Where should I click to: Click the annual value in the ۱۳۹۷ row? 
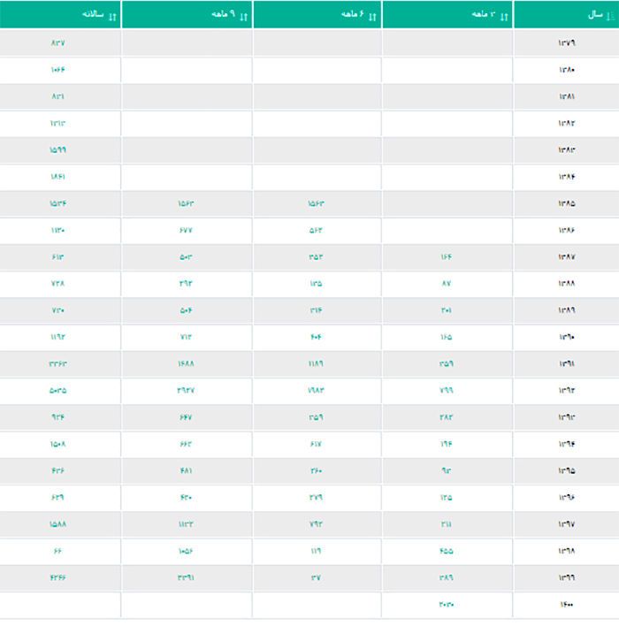tap(57, 524)
